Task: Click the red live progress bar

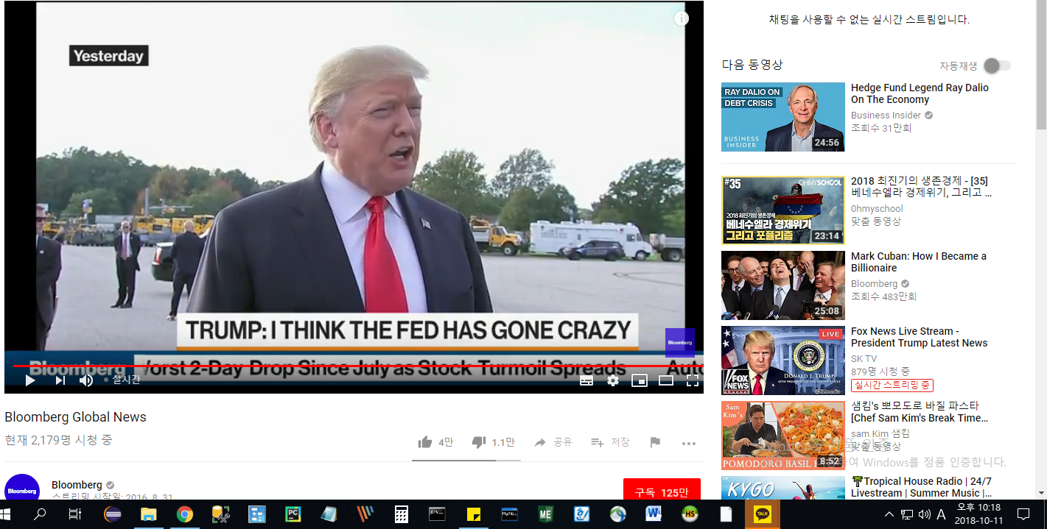Action: (x=358, y=366)
